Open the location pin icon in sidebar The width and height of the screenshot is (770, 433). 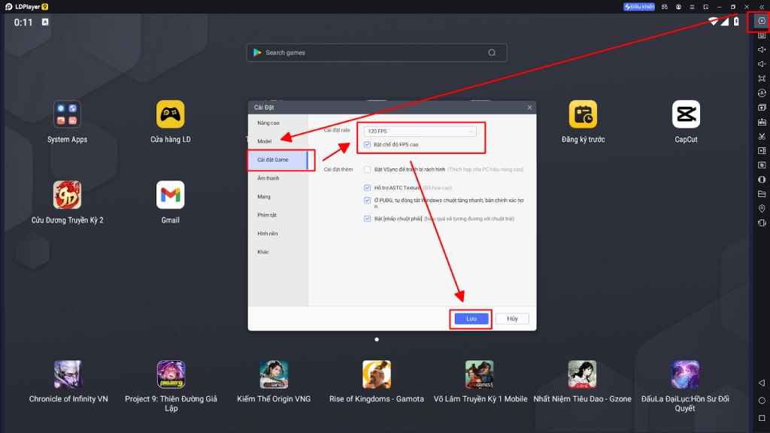click(762, 208)
